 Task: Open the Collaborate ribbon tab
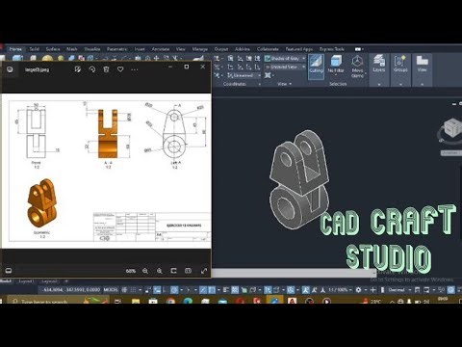pos(268,49)
